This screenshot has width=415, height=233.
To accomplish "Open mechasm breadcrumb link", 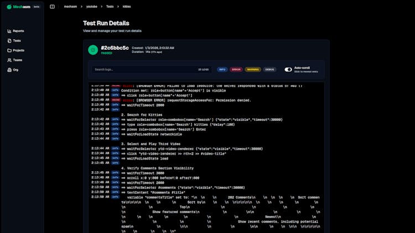I will (x=70, y=7).
